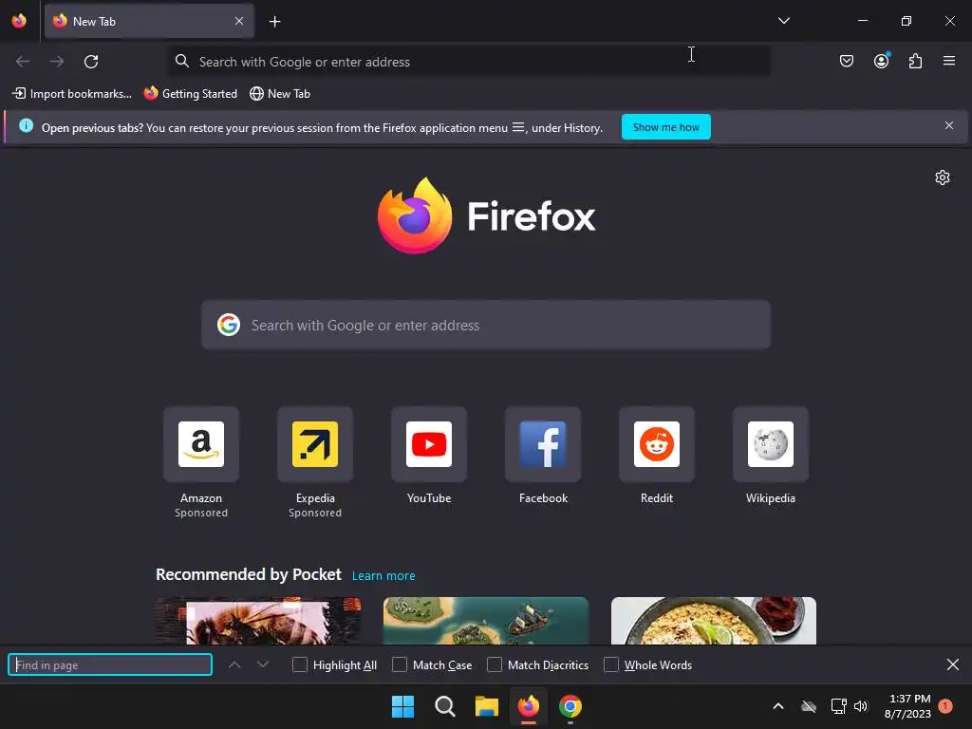This screenshot has width=972, height=729.
Task: Open the island map Pocket story
Action: [x=486, y=621]
